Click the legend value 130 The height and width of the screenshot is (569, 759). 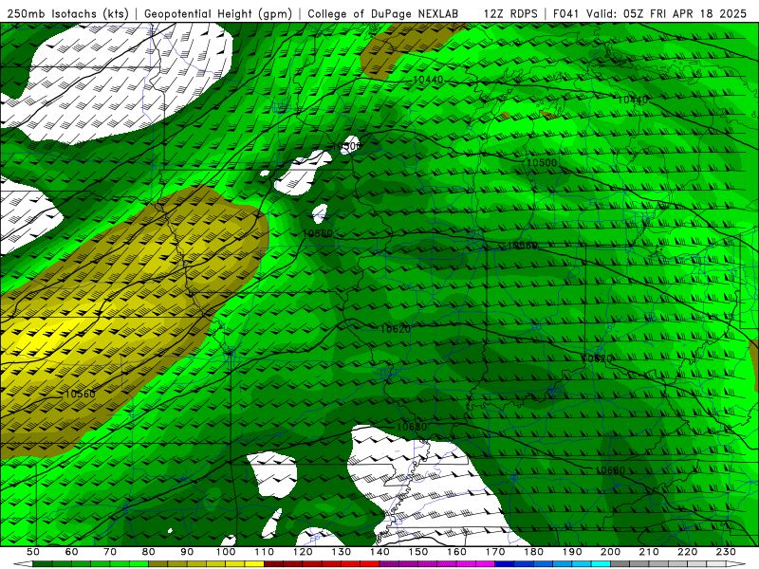342,552
